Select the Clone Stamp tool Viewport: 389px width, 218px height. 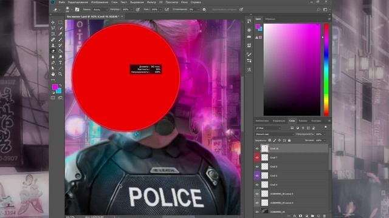(x=53, y=45)
